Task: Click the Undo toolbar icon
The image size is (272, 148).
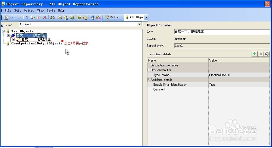Action: (x=14, y=17)
